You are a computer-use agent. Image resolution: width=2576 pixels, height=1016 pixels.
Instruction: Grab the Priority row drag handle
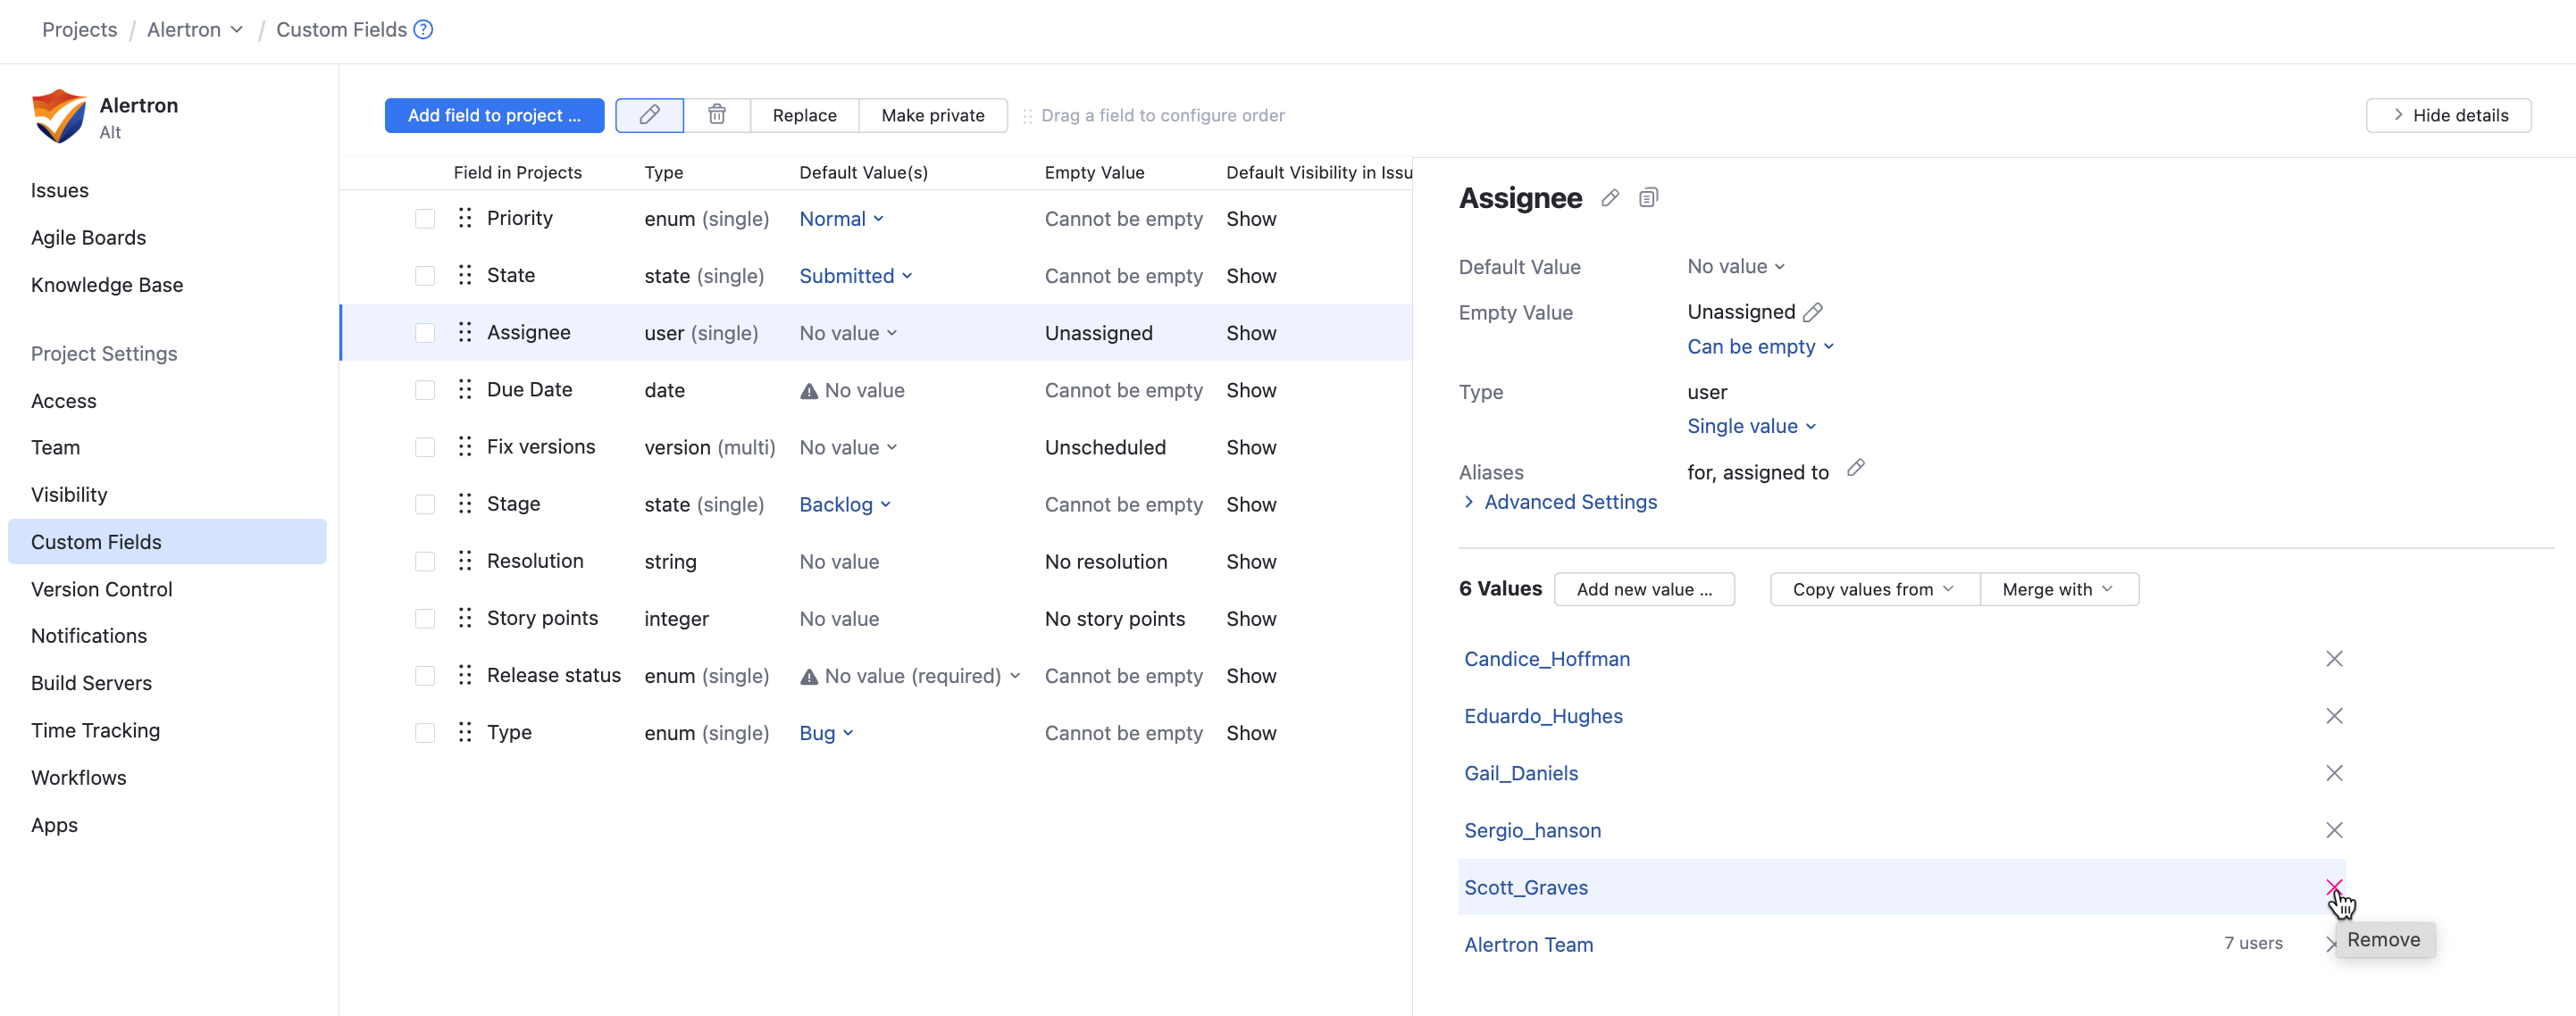point(465,218)
